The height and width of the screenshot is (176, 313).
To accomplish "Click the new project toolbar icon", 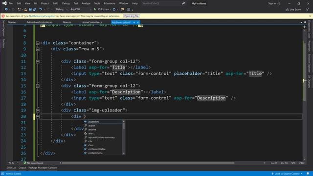I will (x=19, y=9).
